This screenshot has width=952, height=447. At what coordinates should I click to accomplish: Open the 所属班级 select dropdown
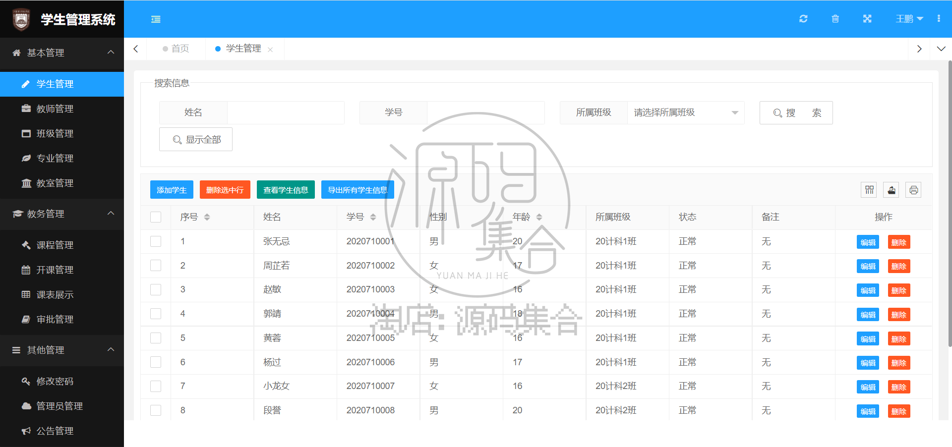pyautogui.click(x=686, y=112)
